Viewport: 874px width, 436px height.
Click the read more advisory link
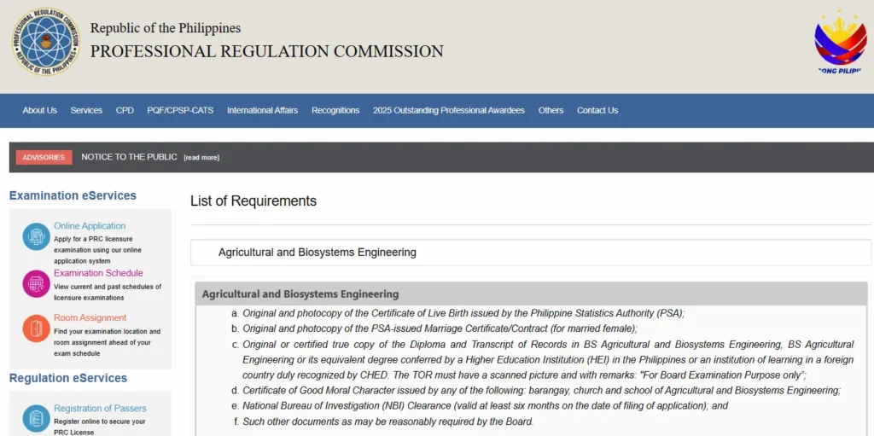201,158
